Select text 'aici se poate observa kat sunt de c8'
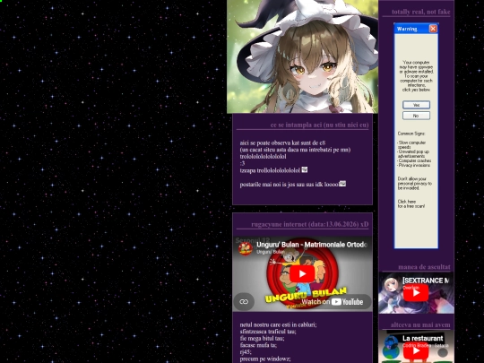The width and height of the screenshot is (484, 363). 282,143
